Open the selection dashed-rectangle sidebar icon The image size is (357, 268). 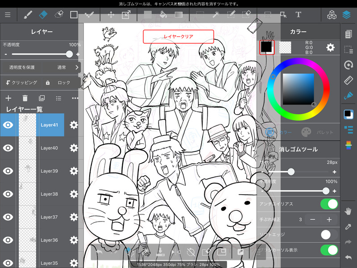(x=349, y=50)
